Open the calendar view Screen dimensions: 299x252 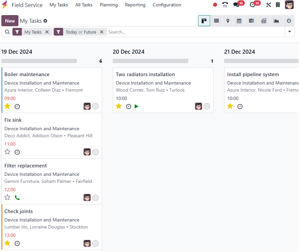pyautogui.click(x=239, y=21)
